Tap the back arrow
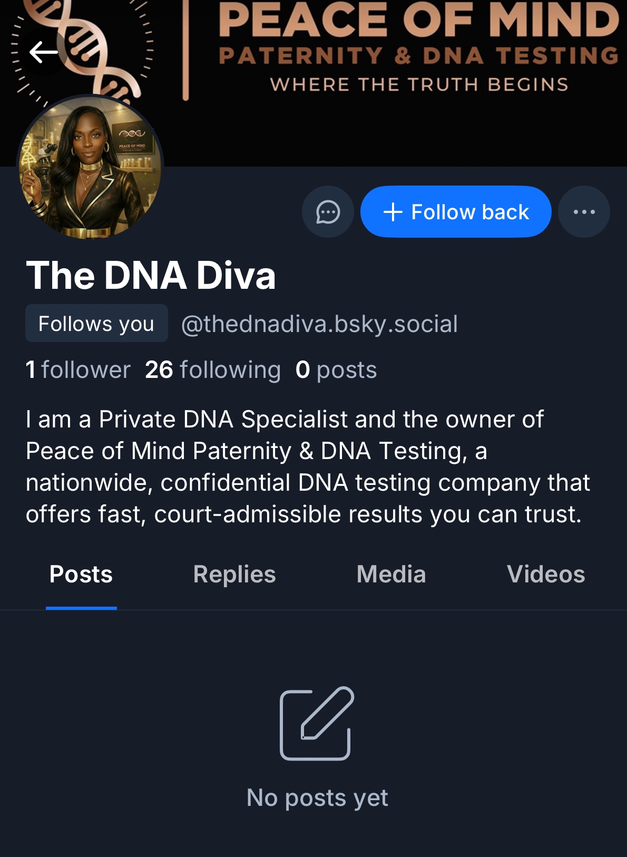Viewport: 627px width, 857px height. pyautogui.click(x=43, y=52)
